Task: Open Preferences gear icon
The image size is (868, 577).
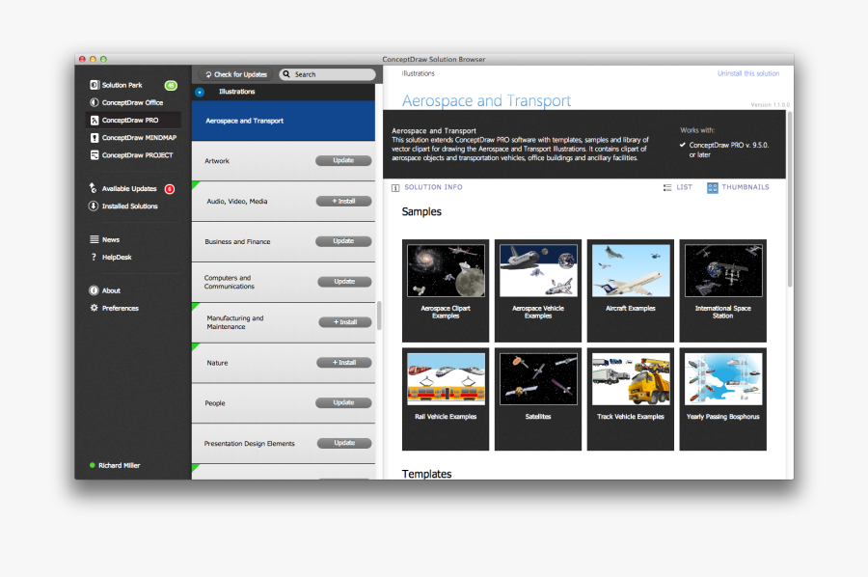Action: (94, 308)
